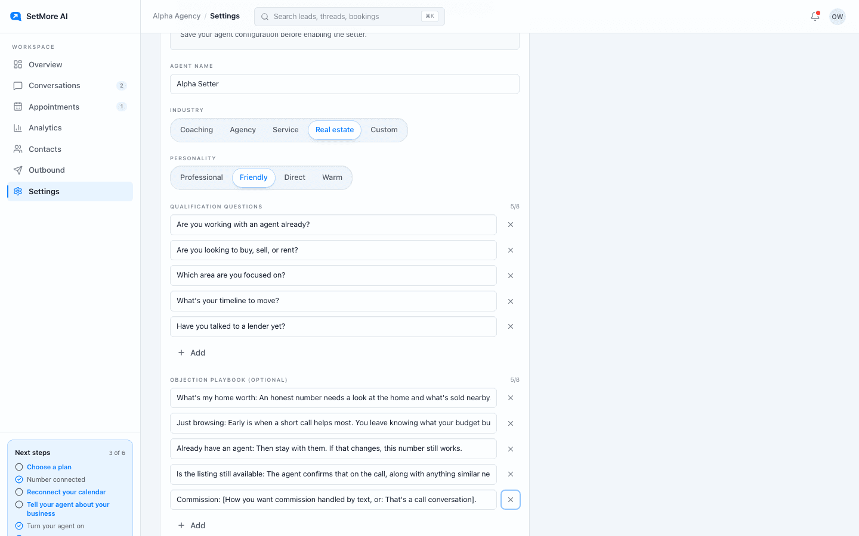Open the 'Choose a plan' step link
This screenshot has height=536, width=859.
pyautogui.click(x=49, y=467)
